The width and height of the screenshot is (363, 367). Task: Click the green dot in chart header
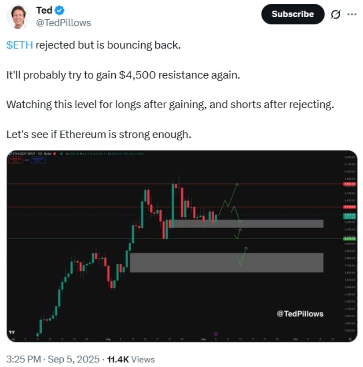(61, 153)
